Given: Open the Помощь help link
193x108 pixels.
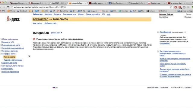Looking at the screenshot, I should [x=188, y=17].
